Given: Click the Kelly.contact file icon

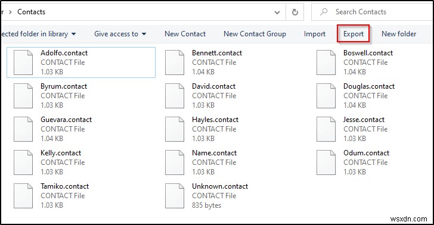Looking at the screenshot, I should point(23,162).
